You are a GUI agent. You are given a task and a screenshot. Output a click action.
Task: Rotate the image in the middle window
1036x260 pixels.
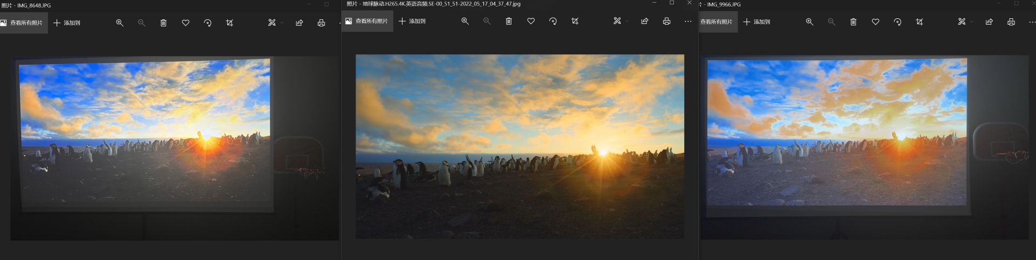click(x=553, y=21)
